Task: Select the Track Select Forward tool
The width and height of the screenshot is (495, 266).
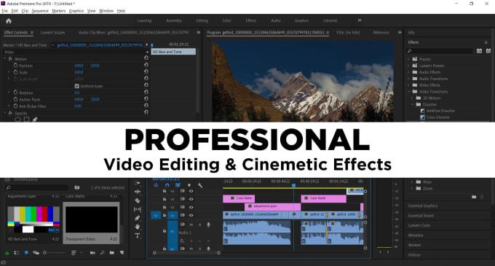Action: [x=138, y=183]
